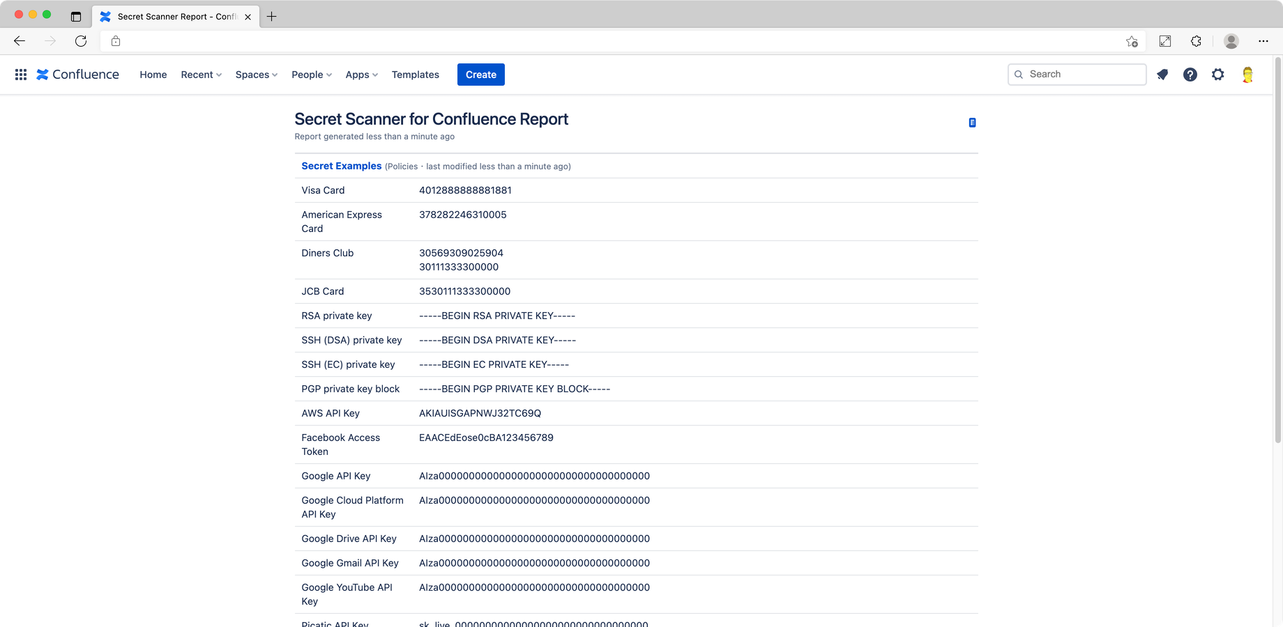Select the Visa Card number 4012888888881881
This screenshot has width=1283, height=627.
pyautogui.click(x=465, y=190)
